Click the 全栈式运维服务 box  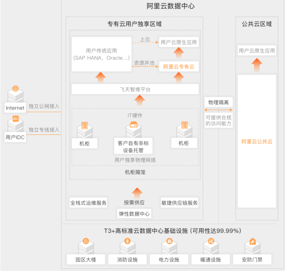(88, 203)
